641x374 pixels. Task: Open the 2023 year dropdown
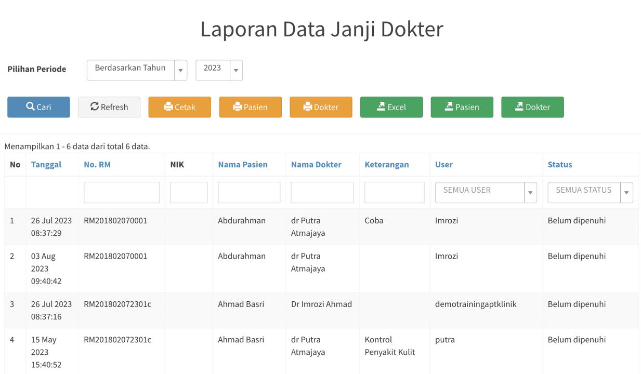tap(219, 70)
